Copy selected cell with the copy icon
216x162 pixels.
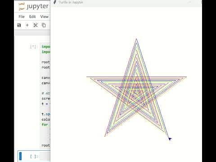coord(44,25)
